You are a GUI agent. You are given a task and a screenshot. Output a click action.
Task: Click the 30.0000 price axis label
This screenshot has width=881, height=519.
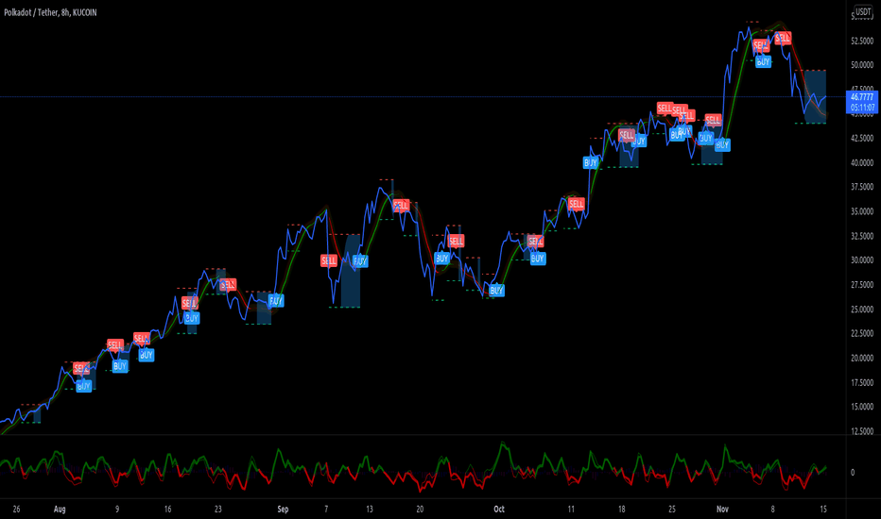point(862,260)
